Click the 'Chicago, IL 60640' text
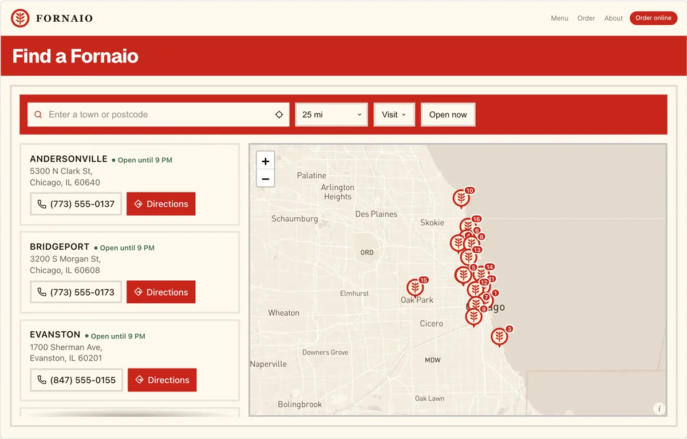This screenshot has width=687, height=439. tap(65, 182)
